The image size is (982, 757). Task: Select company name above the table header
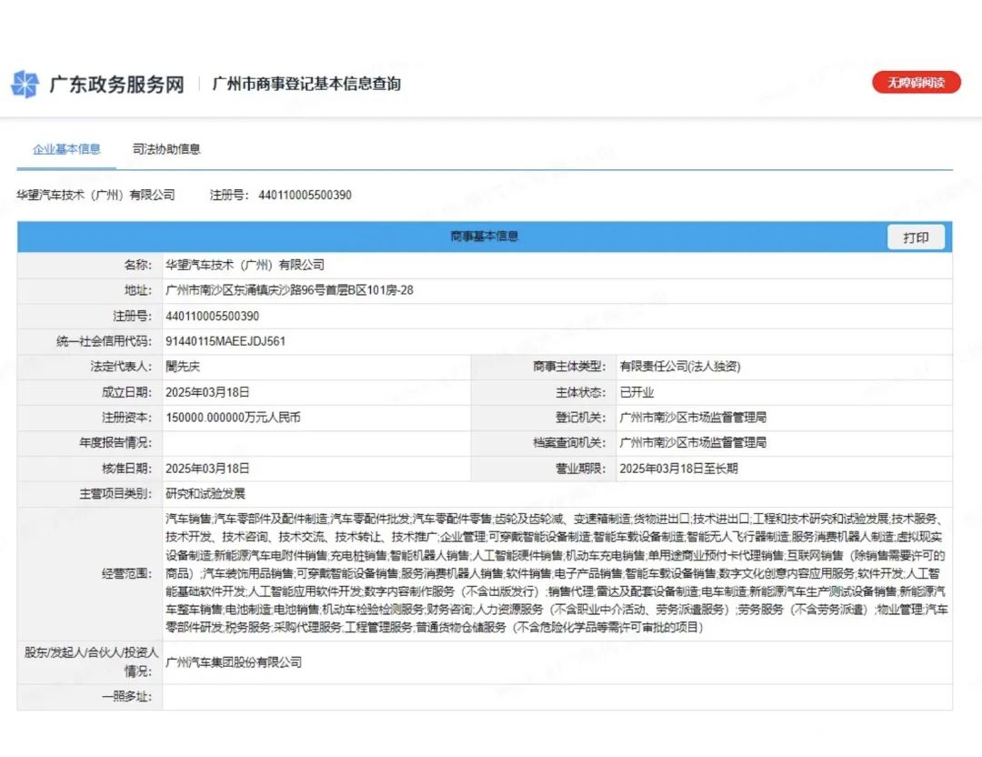95,195
